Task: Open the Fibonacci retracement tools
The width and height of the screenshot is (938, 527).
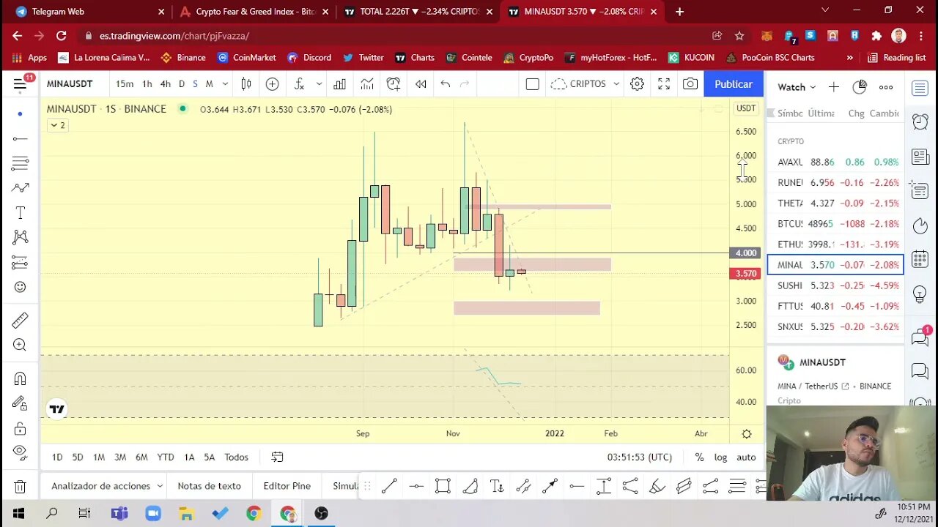Action: click(x=20, y=163)
